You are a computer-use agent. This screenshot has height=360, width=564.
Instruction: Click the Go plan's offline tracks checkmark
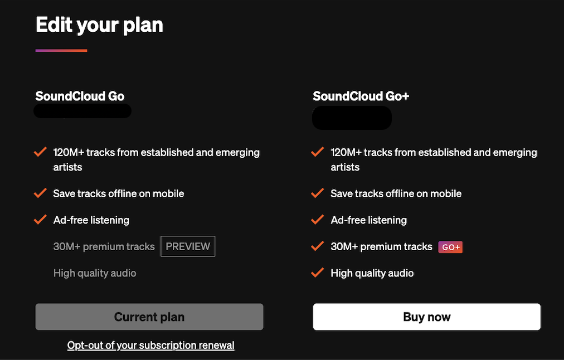tap(40, 193)
